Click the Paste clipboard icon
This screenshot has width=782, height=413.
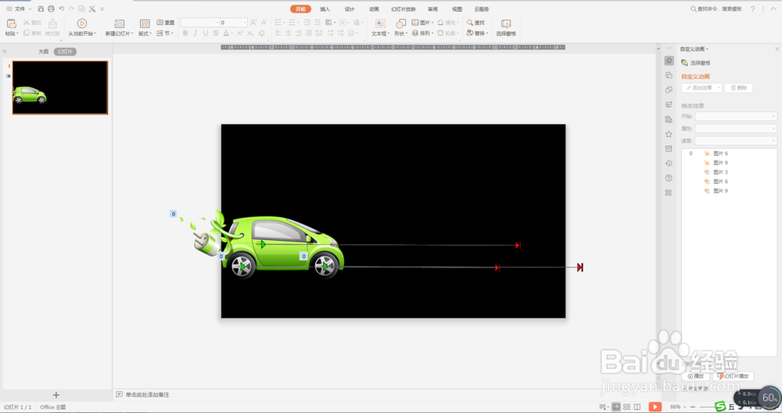(11, 23)
